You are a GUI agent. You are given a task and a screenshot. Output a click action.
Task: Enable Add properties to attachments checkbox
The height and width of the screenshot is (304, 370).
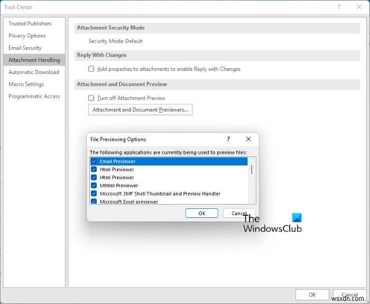[91, 69]
